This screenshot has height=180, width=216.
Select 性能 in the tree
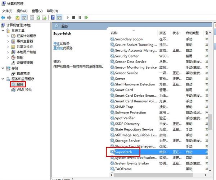tap(20, 57)
